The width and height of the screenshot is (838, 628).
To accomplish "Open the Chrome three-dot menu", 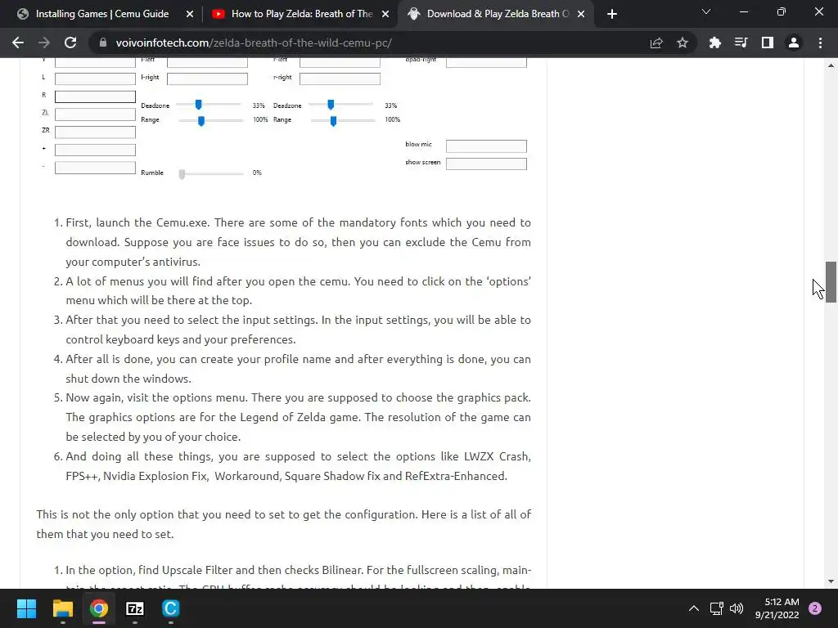I will pyautogui.click(x=820, y=43).
